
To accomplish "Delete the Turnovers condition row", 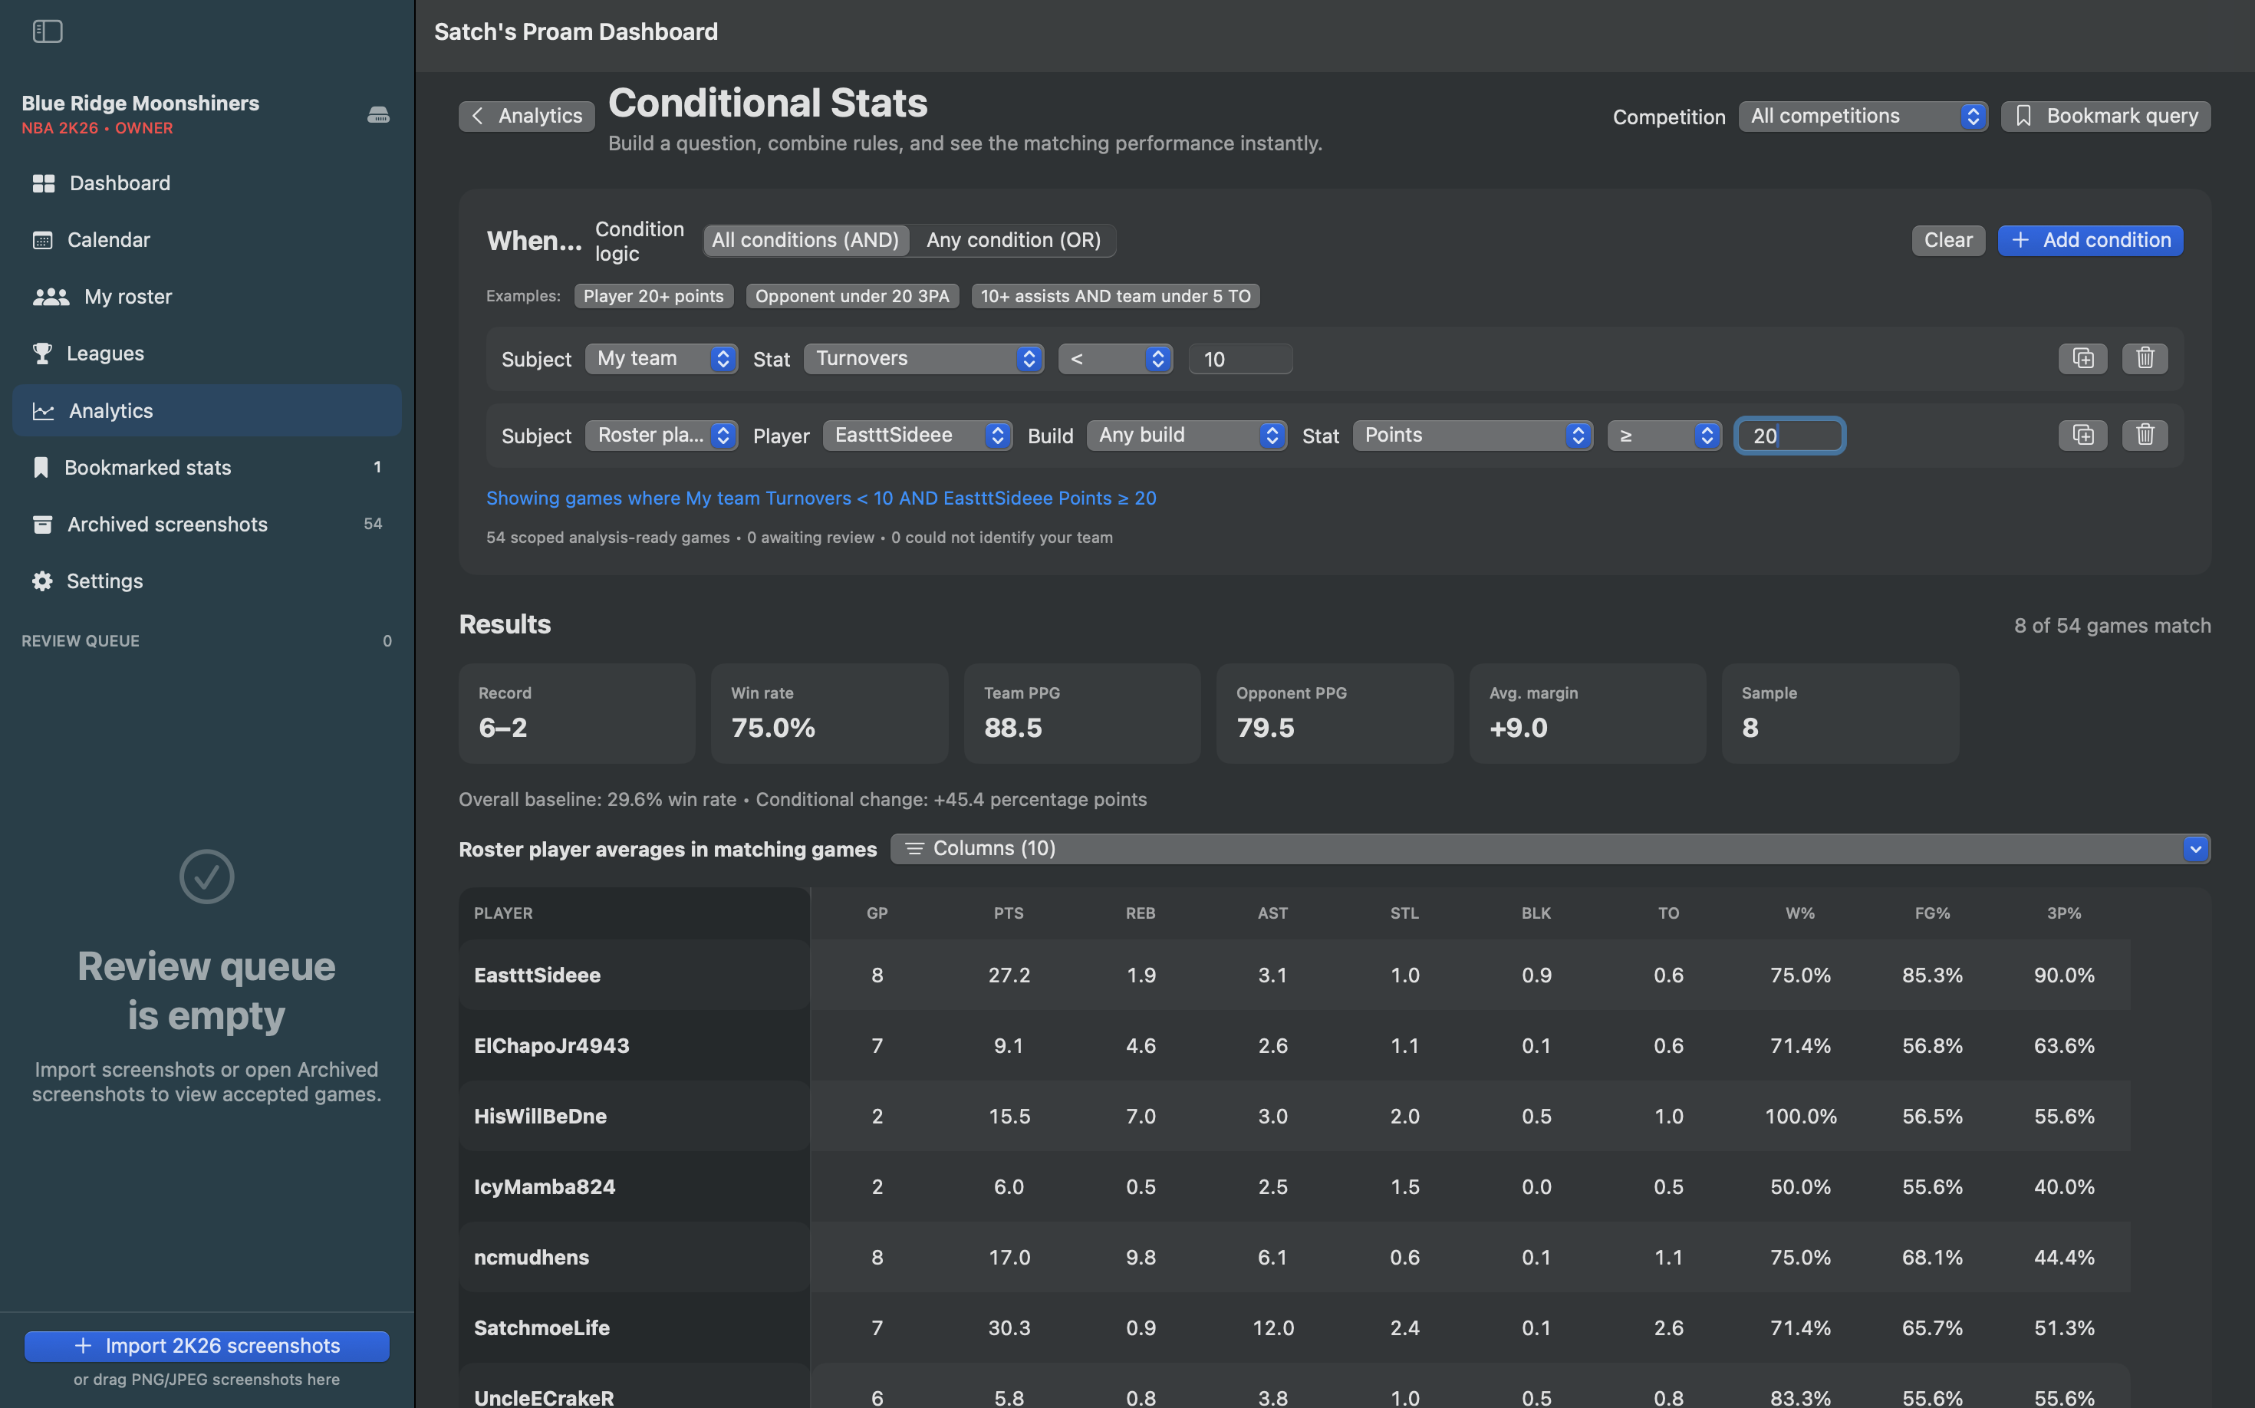I will (x=2145, y=359).
